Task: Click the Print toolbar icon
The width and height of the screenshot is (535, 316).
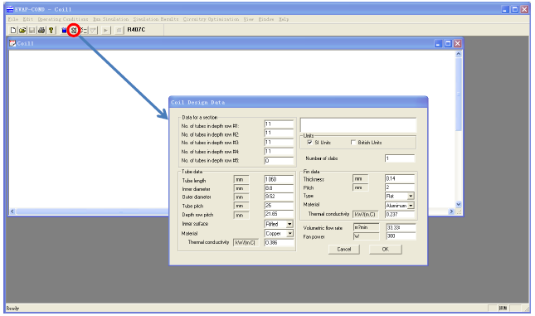Action: [41, 31]
